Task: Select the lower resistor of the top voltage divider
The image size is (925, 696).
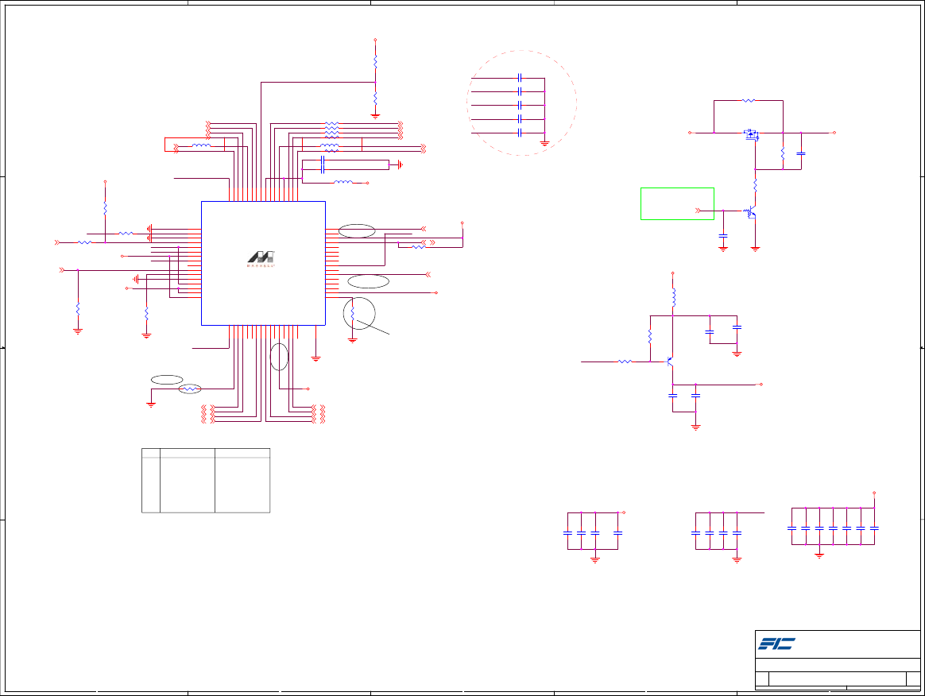Action: (375, 98)
